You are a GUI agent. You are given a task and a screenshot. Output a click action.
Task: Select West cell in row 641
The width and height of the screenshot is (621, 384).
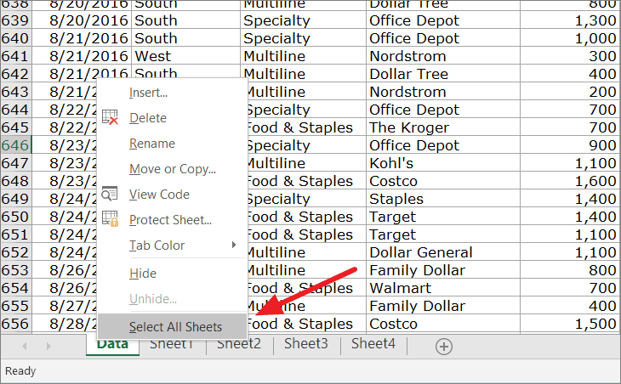tap(185, 56)
